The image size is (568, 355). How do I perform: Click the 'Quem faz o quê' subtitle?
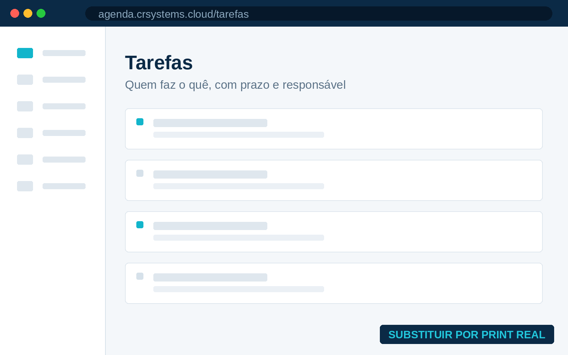pyautogui.click(x=235, y=85)
